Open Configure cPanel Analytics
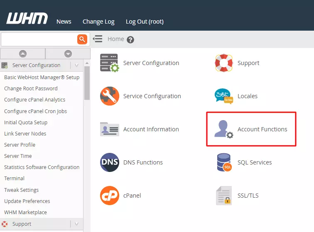This screenshot has height=232, width=314. [x=34, y=100]
